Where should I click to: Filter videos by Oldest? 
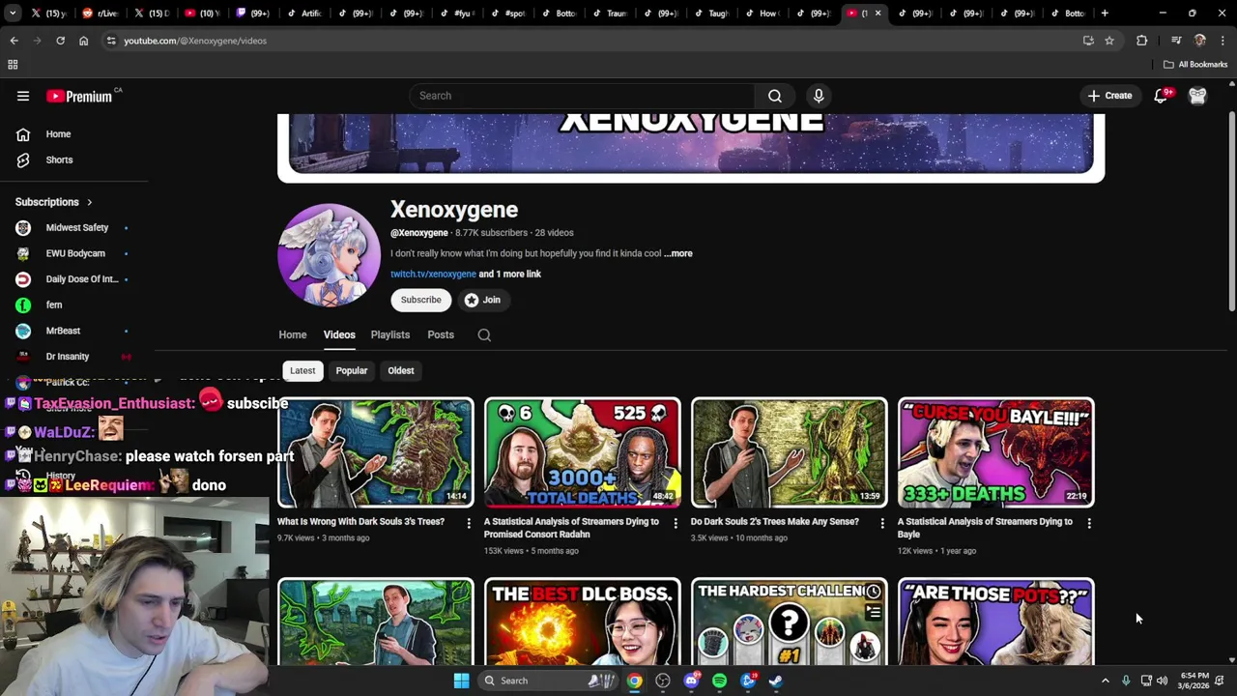coord(401,370)
